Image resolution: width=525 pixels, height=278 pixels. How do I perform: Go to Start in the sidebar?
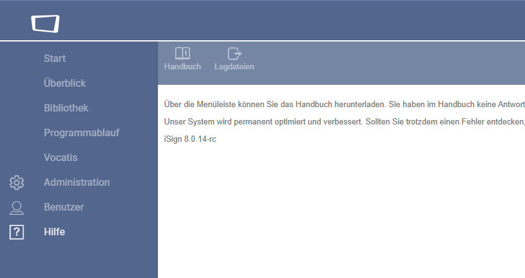[x=54, y=58]
